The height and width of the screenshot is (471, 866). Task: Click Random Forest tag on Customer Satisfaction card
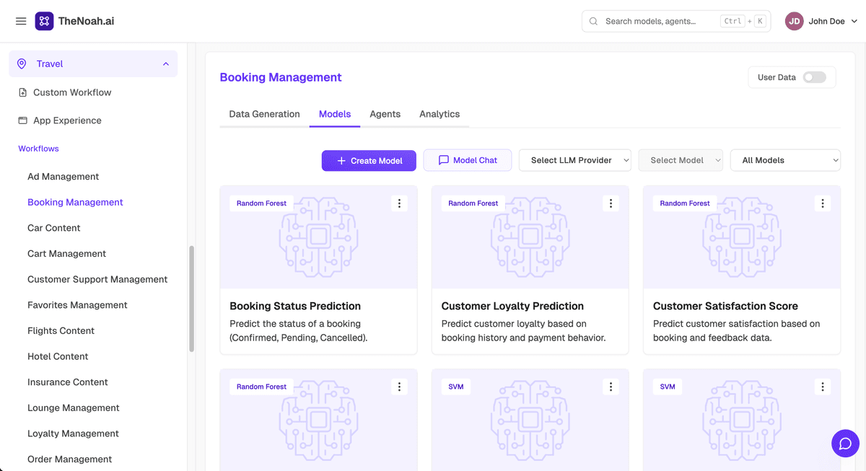pyautogui.click(x=685, y=203)
